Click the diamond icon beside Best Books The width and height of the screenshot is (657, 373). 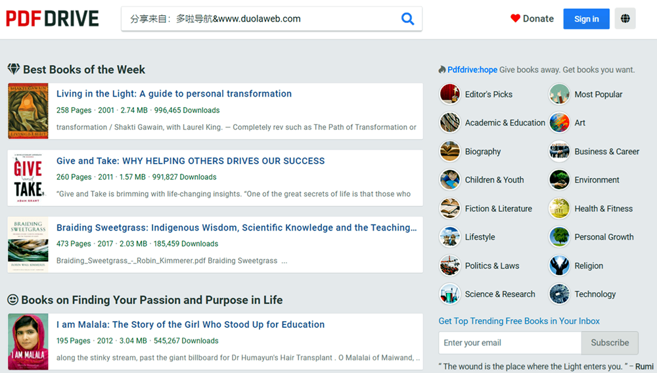[x=13, y=69]
